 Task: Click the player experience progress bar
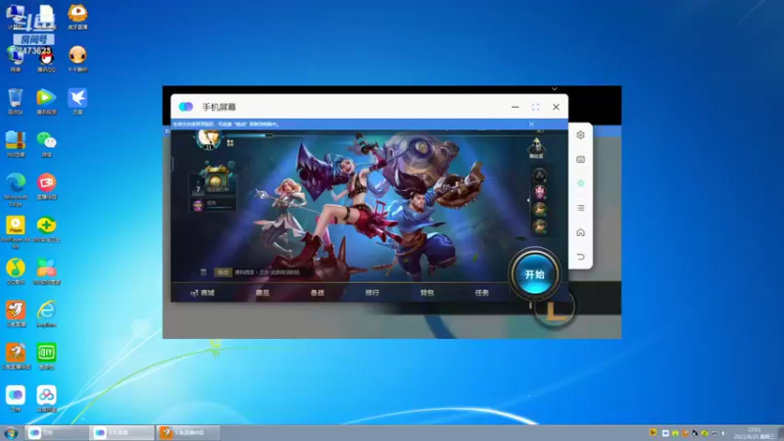[x=249, y=135]
